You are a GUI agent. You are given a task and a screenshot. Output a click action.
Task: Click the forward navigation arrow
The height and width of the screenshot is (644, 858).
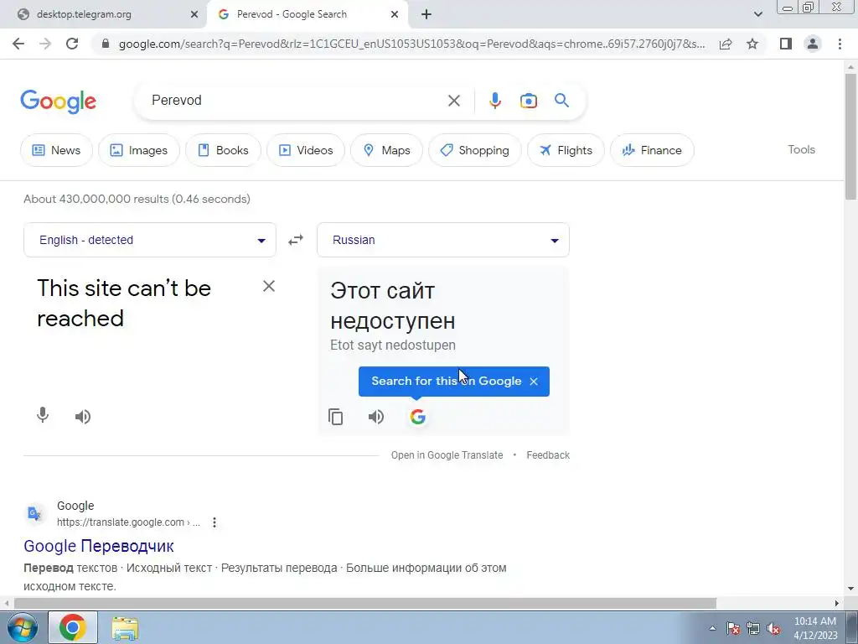tap(45, 44)
